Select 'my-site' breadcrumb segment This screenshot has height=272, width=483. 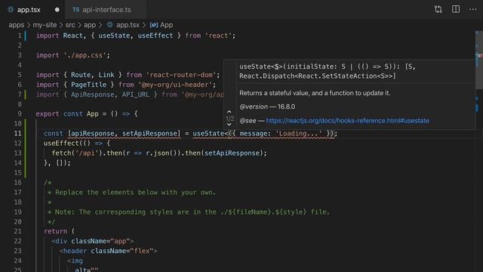click(45, 25)
